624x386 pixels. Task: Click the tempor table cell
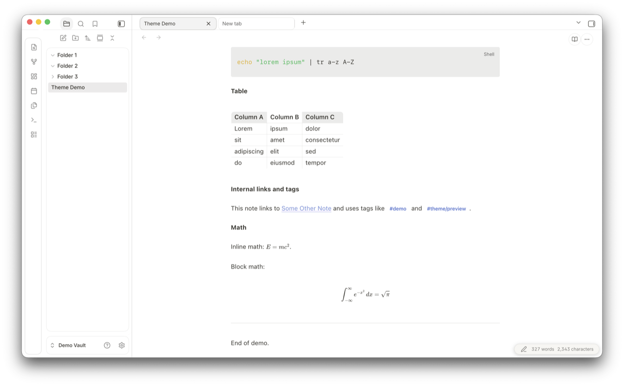click(x=322, y=163)
